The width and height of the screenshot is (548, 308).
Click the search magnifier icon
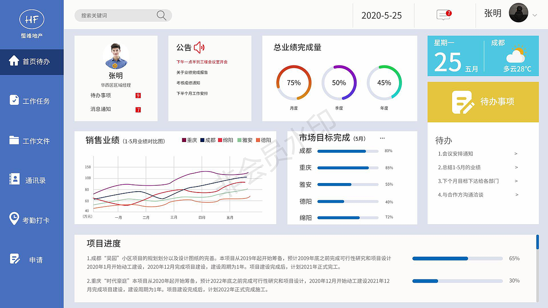(x=161, y=15)
